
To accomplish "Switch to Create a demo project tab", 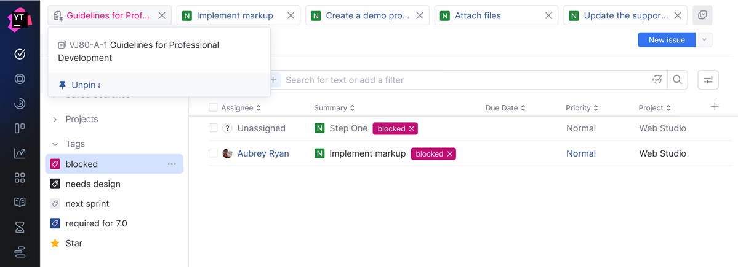I will pyautogui.click(x=367, y=15).
